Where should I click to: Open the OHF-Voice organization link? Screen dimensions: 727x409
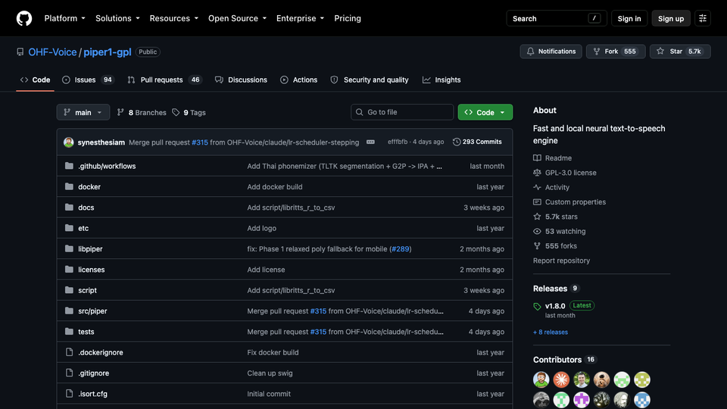click(x=52, y=52)
